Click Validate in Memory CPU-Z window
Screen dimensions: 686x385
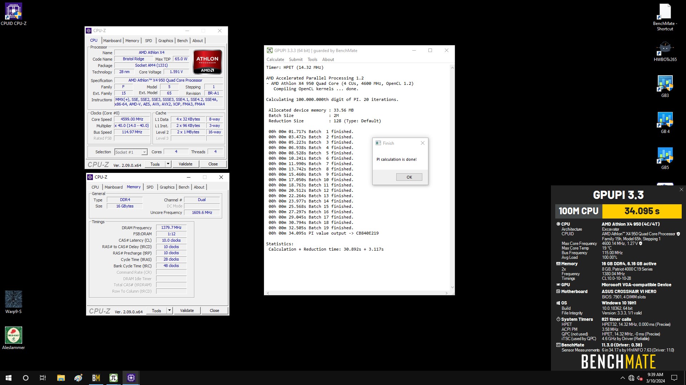(x=187, y=310)
